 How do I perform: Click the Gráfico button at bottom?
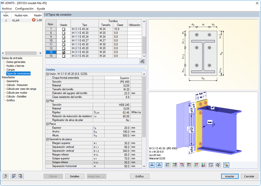139,176
